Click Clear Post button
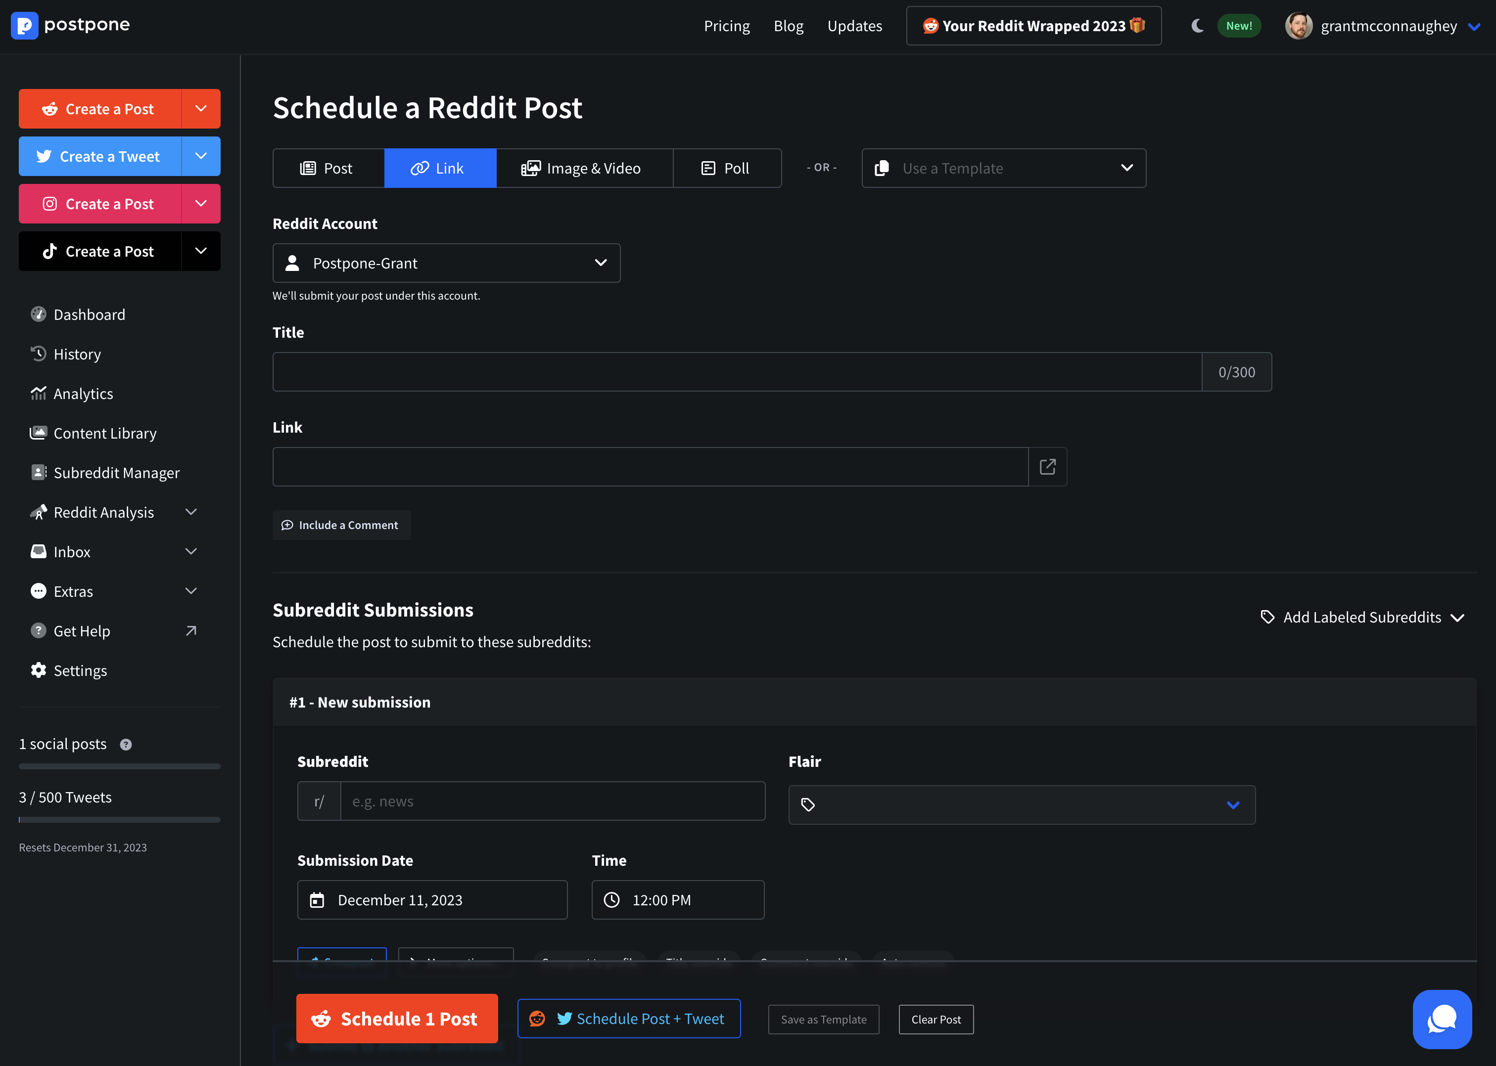The height and width of the screenshot is (1066, 1496). 936,1020
